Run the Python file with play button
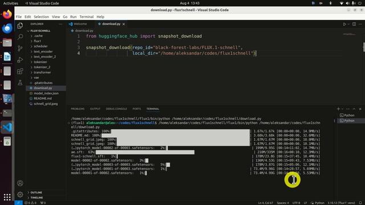The image size is (365, 205). (344, 24)
